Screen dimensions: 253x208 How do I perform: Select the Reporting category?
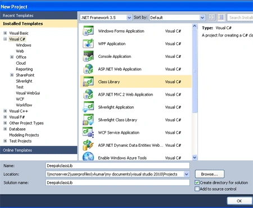(x=24, y=69)
